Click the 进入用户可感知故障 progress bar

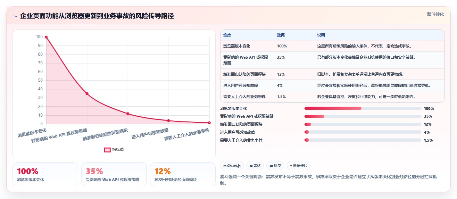[x=363, y=132]
